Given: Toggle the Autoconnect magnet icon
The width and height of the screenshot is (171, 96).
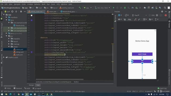Looking at the screenshot, I should (x=125, y=19).
